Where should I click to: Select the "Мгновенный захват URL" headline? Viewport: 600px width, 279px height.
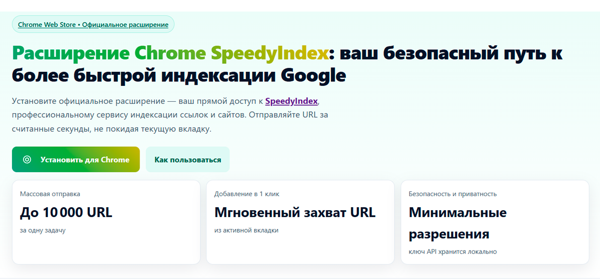294,213
